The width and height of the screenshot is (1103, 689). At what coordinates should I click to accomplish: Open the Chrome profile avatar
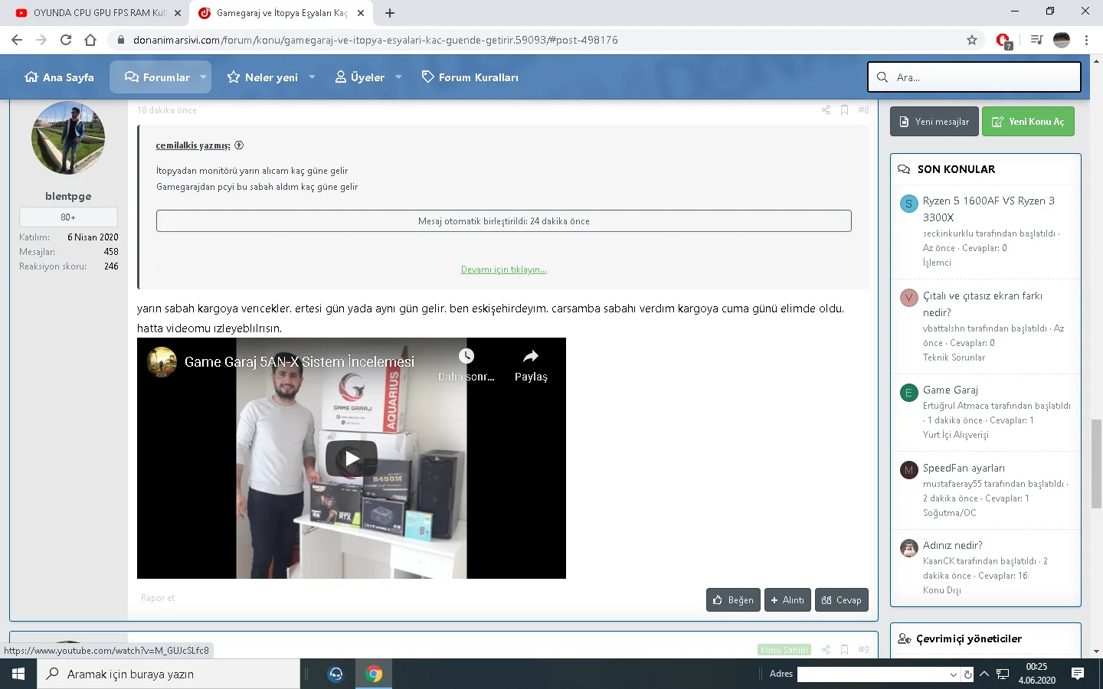[x=1062, y=40]
